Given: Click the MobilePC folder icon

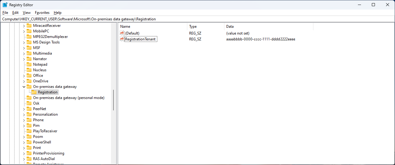Looking at the screenshot, I should click(x=29, y=31).
